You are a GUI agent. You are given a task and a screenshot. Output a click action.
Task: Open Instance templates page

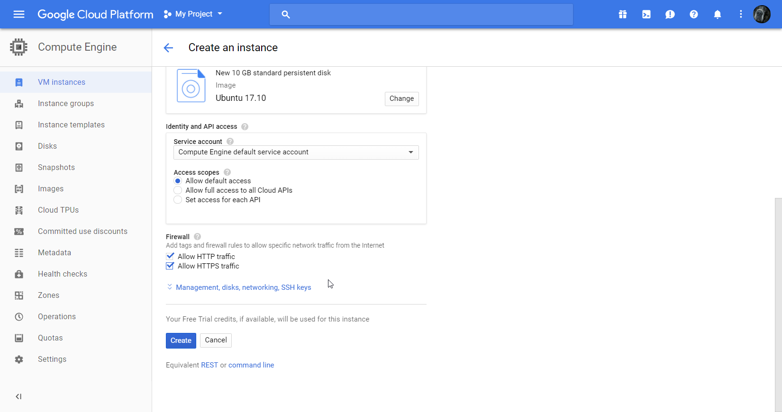(71, 125)
